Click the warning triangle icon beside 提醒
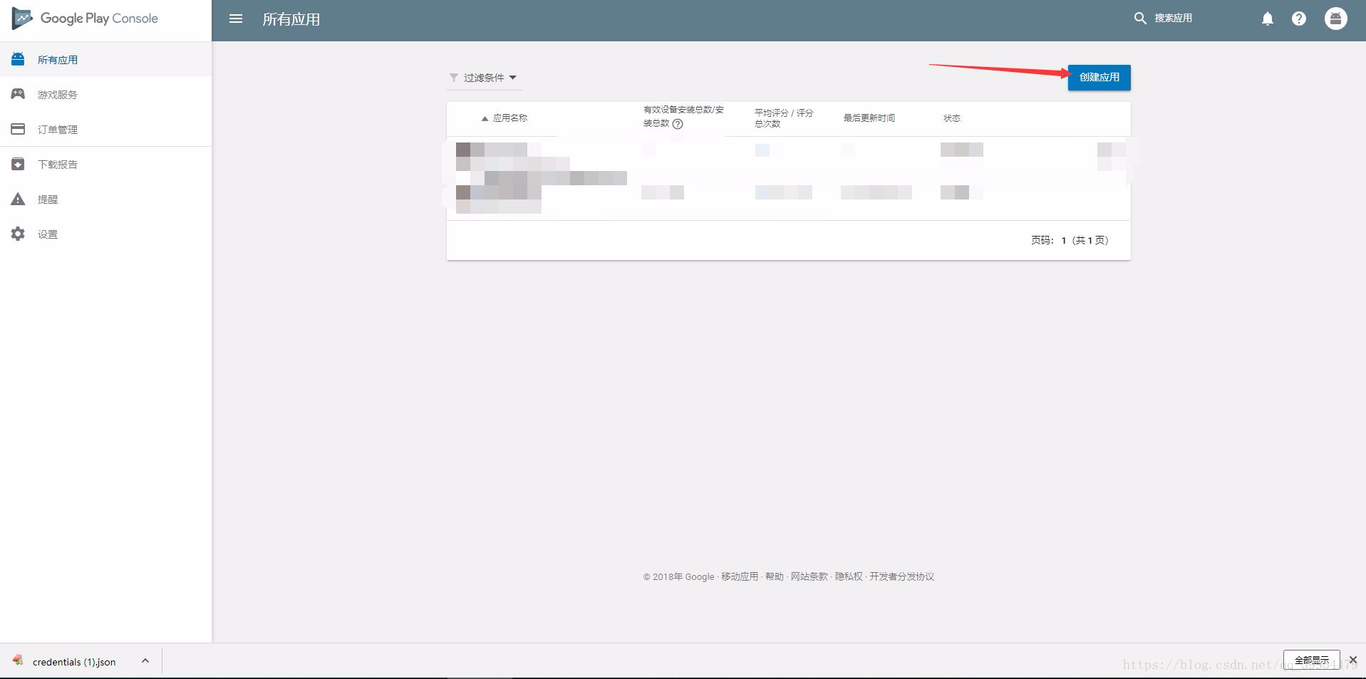This screenshot has height=679, width=1366. pos(18,199)
